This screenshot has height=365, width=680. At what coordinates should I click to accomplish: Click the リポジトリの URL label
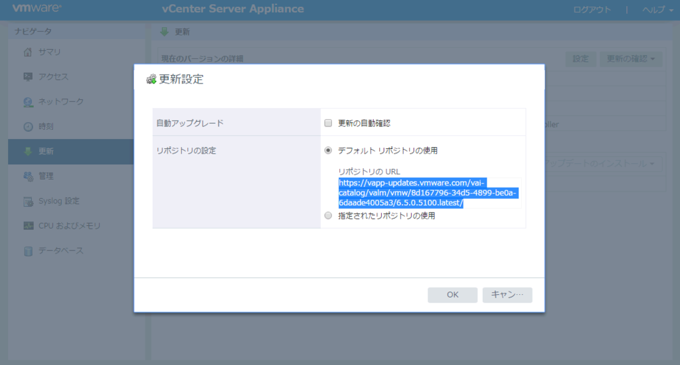click(x=369, y=172)
